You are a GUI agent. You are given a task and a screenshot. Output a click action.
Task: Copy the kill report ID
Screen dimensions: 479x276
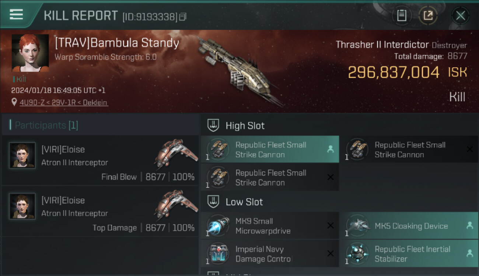(x=183, y=17)
